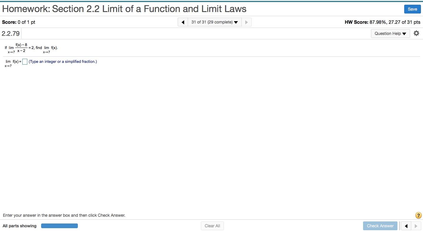
Task: Go to previous question using top left arrow
Action: (182, 22)
